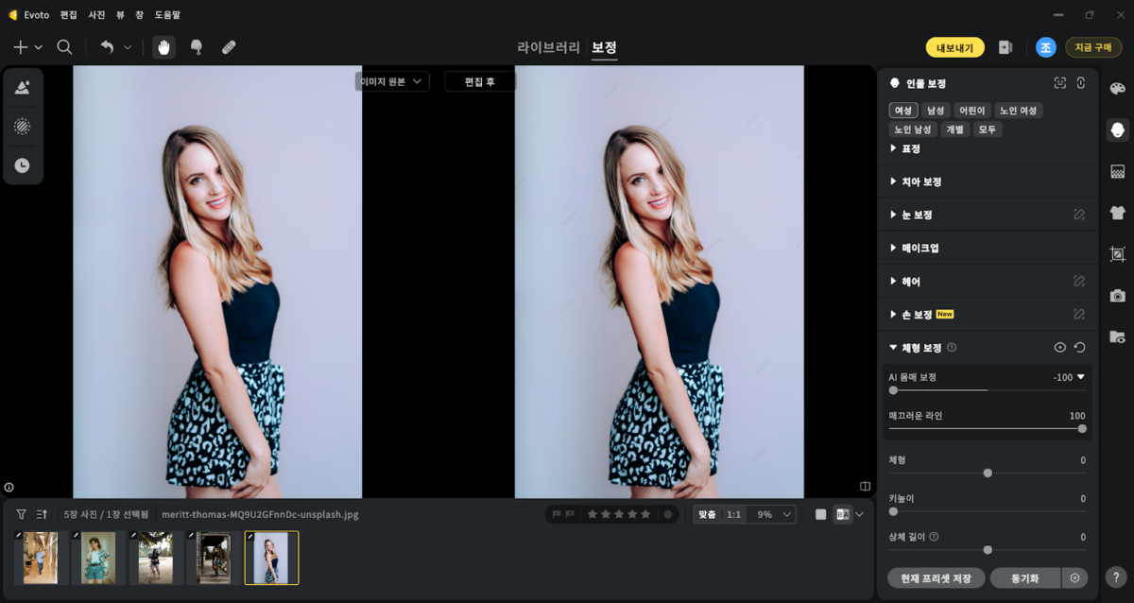Select the 여성 filter chip
This screenshot has width=1134, height=603.
pyautogui.click(x=903, y=111)
